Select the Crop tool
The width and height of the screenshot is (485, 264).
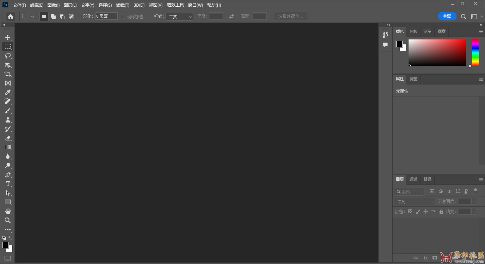point(8,74)
